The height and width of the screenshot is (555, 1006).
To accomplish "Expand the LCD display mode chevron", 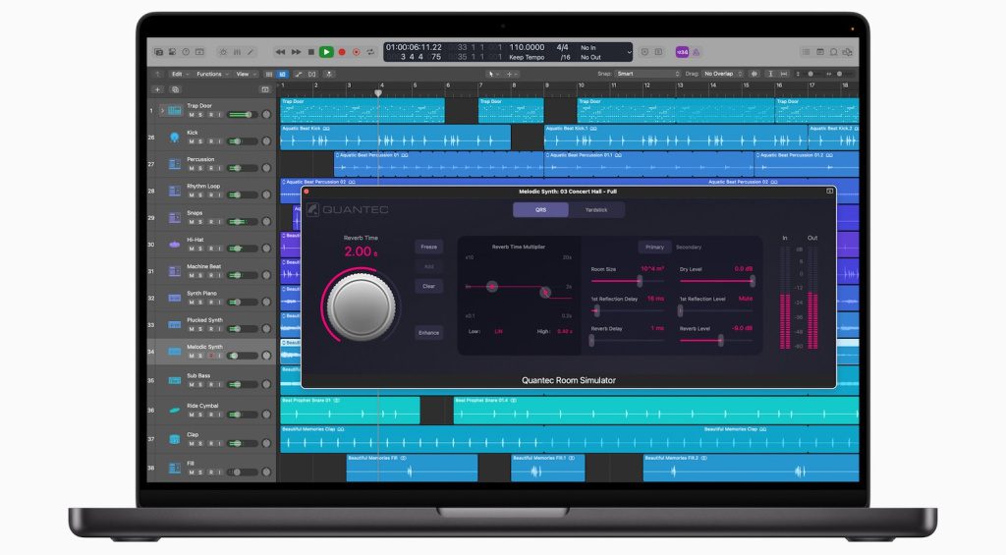I will (x=629, y=52).
